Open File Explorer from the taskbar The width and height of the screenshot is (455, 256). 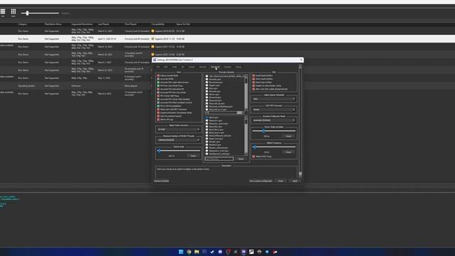click(197, 252)
